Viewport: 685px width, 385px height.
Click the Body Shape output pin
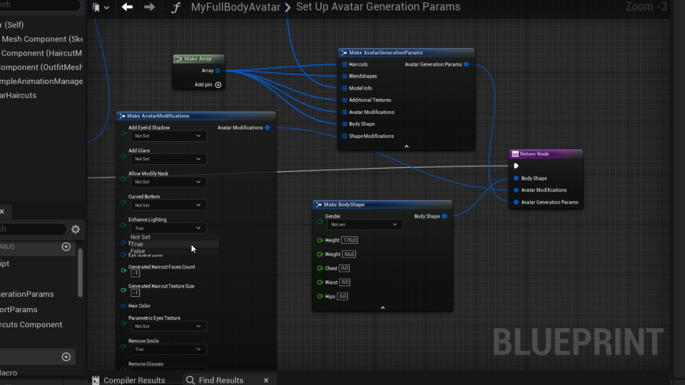click(444, 217)
